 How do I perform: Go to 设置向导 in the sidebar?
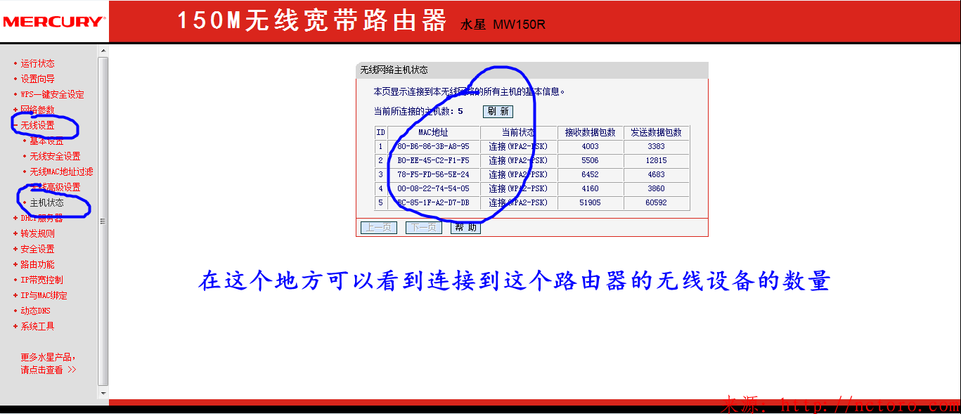coord(37,79)
